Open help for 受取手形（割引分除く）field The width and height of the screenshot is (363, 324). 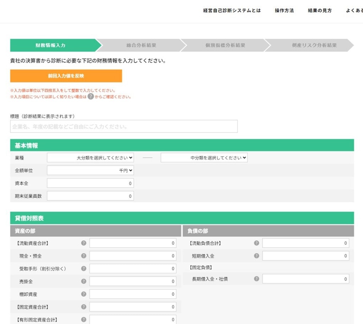tap(84, 268)
